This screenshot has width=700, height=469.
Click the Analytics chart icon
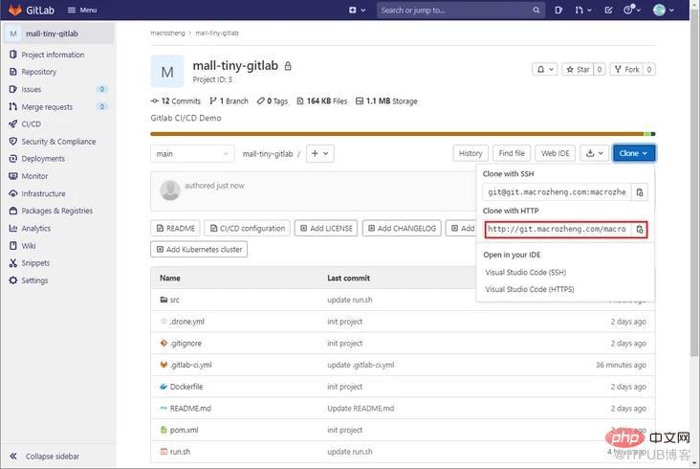[x=13, y=228]
